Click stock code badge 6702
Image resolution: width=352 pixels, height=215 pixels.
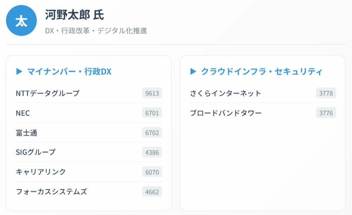click(152, 133)
